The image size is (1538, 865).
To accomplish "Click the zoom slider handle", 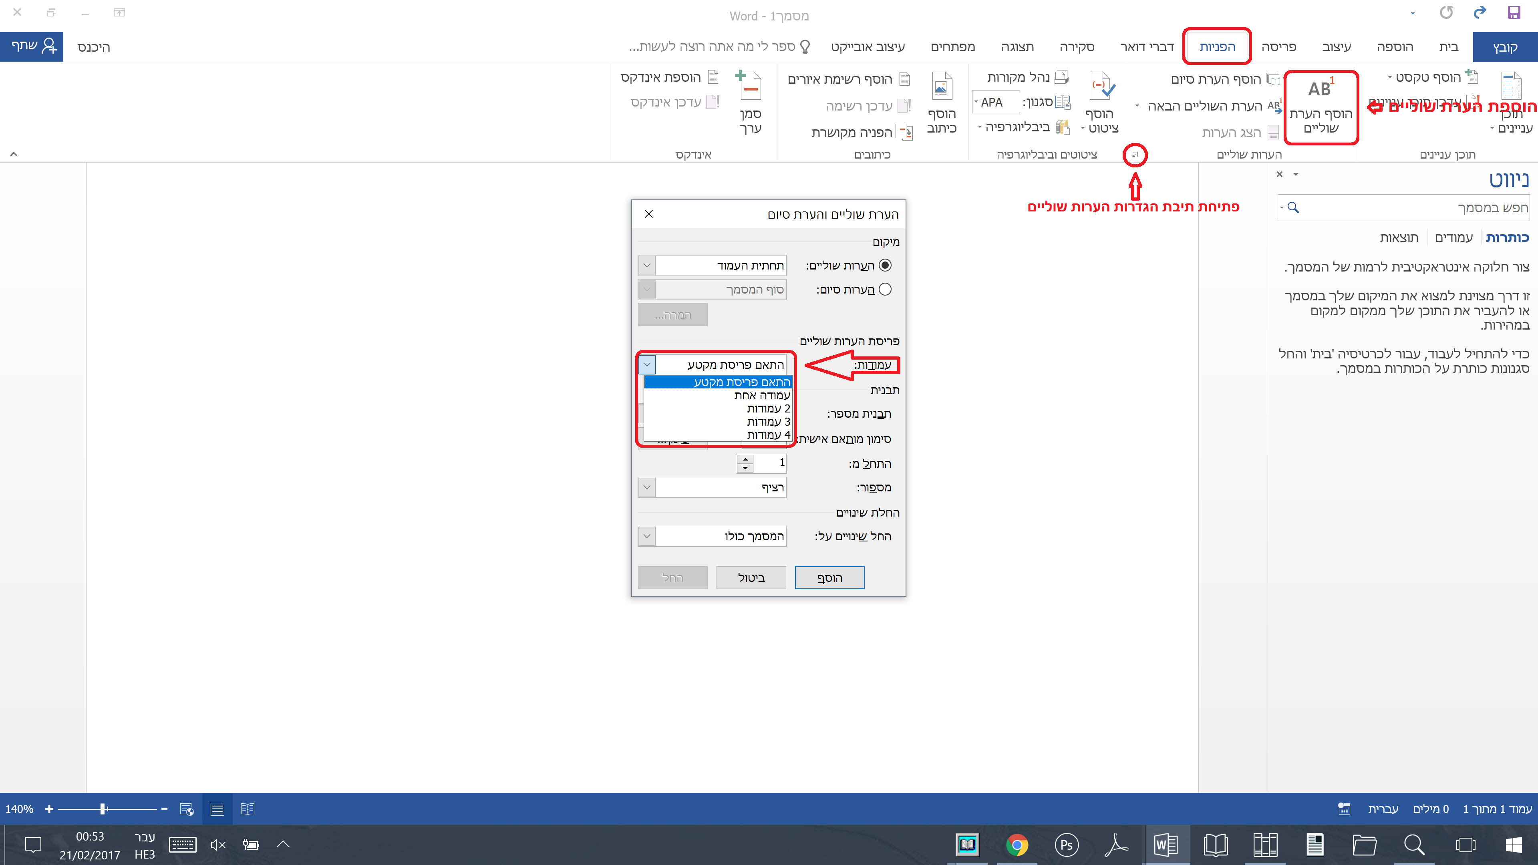I will coord(103,809).
